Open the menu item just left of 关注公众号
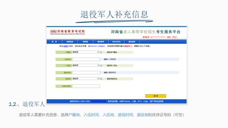The image size is (228, 128). pyautogui.click(x=101, y=42)
